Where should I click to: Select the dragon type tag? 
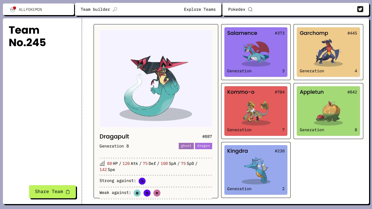tap(203, 146)
